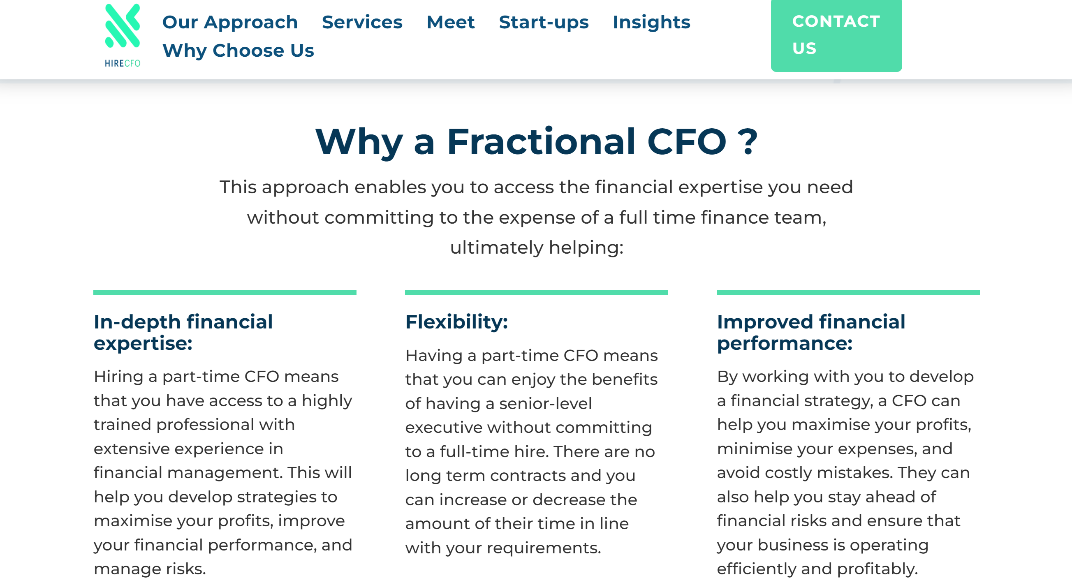
Task: Click the green bar above Improved financial performance
Action: point(848,293)
